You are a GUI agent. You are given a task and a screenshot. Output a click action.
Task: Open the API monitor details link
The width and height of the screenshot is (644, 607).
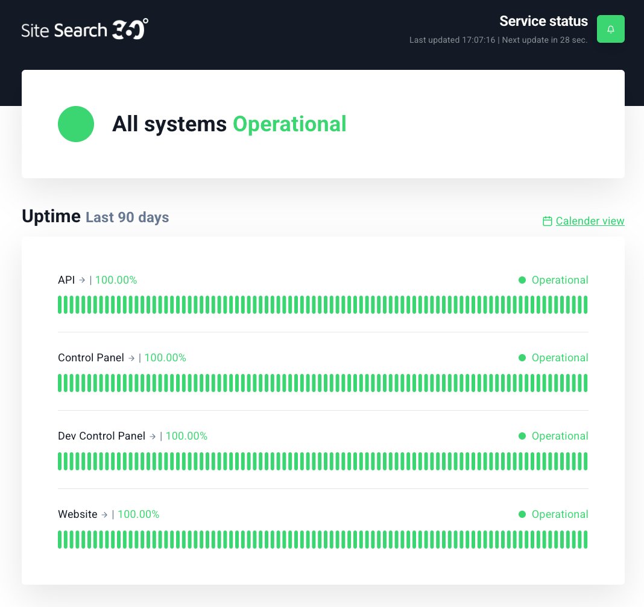pyautogui.click(x=66, y=280)
